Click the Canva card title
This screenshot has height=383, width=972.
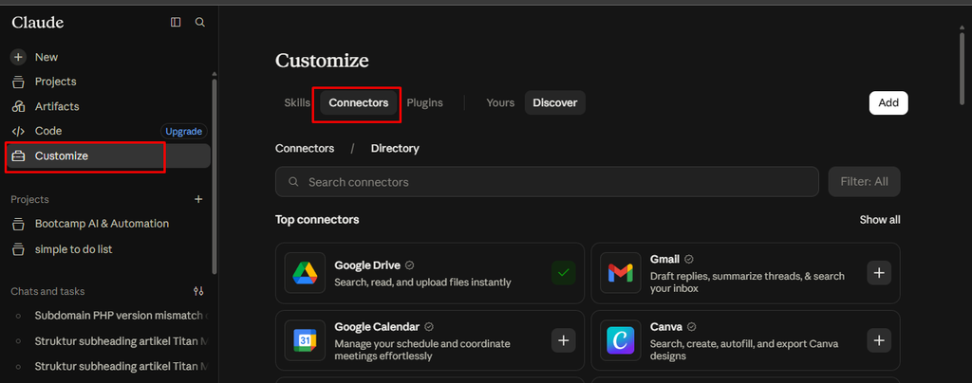tap(666, 327)
